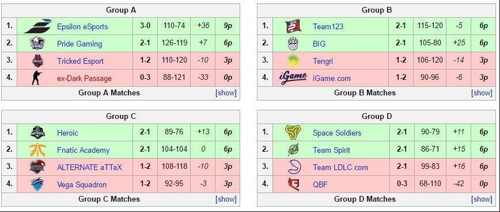Click the Heroic team logo
The image size is (500, 212).
pos(37,133)
